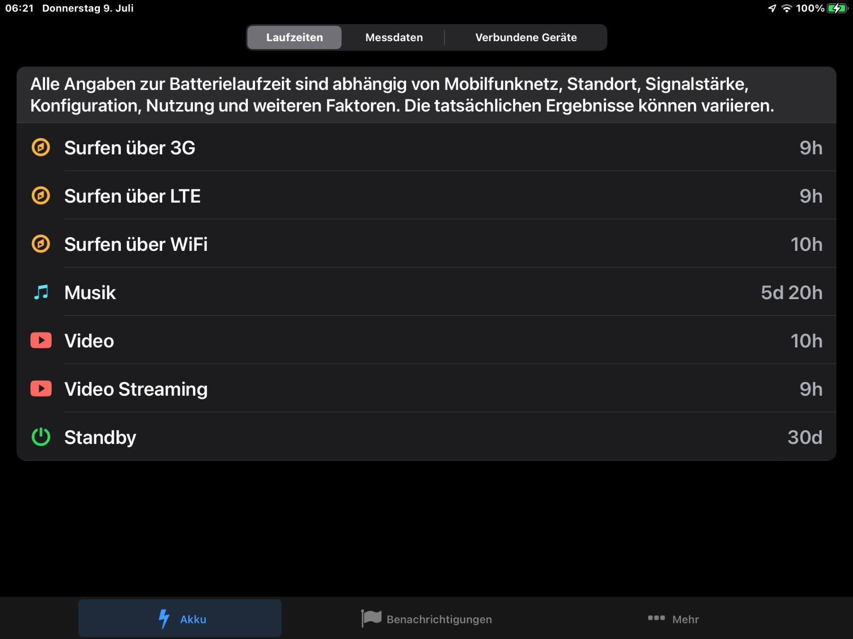Click the green power icon beside Standby
853x639 pixels.
[41, 437]
